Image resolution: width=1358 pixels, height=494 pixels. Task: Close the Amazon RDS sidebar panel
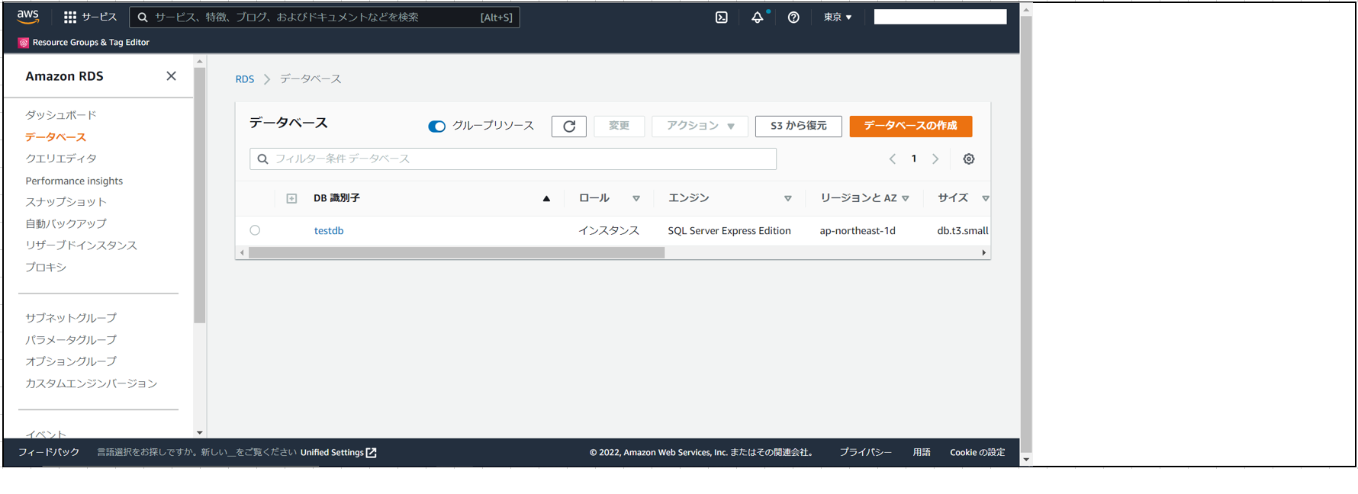click(171, 75)
